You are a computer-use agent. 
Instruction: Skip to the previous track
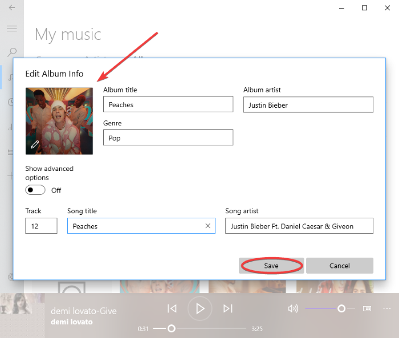pyautogui.click(x=172, y=308)
